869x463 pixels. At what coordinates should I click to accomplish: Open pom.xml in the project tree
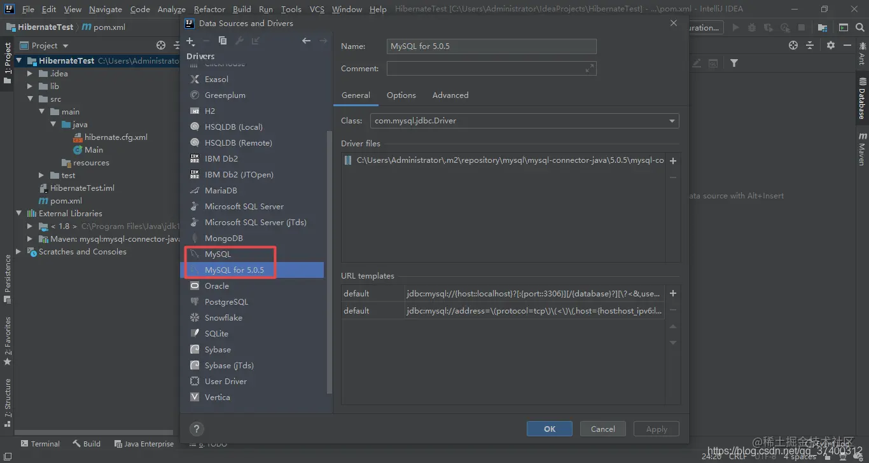point(66,201)
